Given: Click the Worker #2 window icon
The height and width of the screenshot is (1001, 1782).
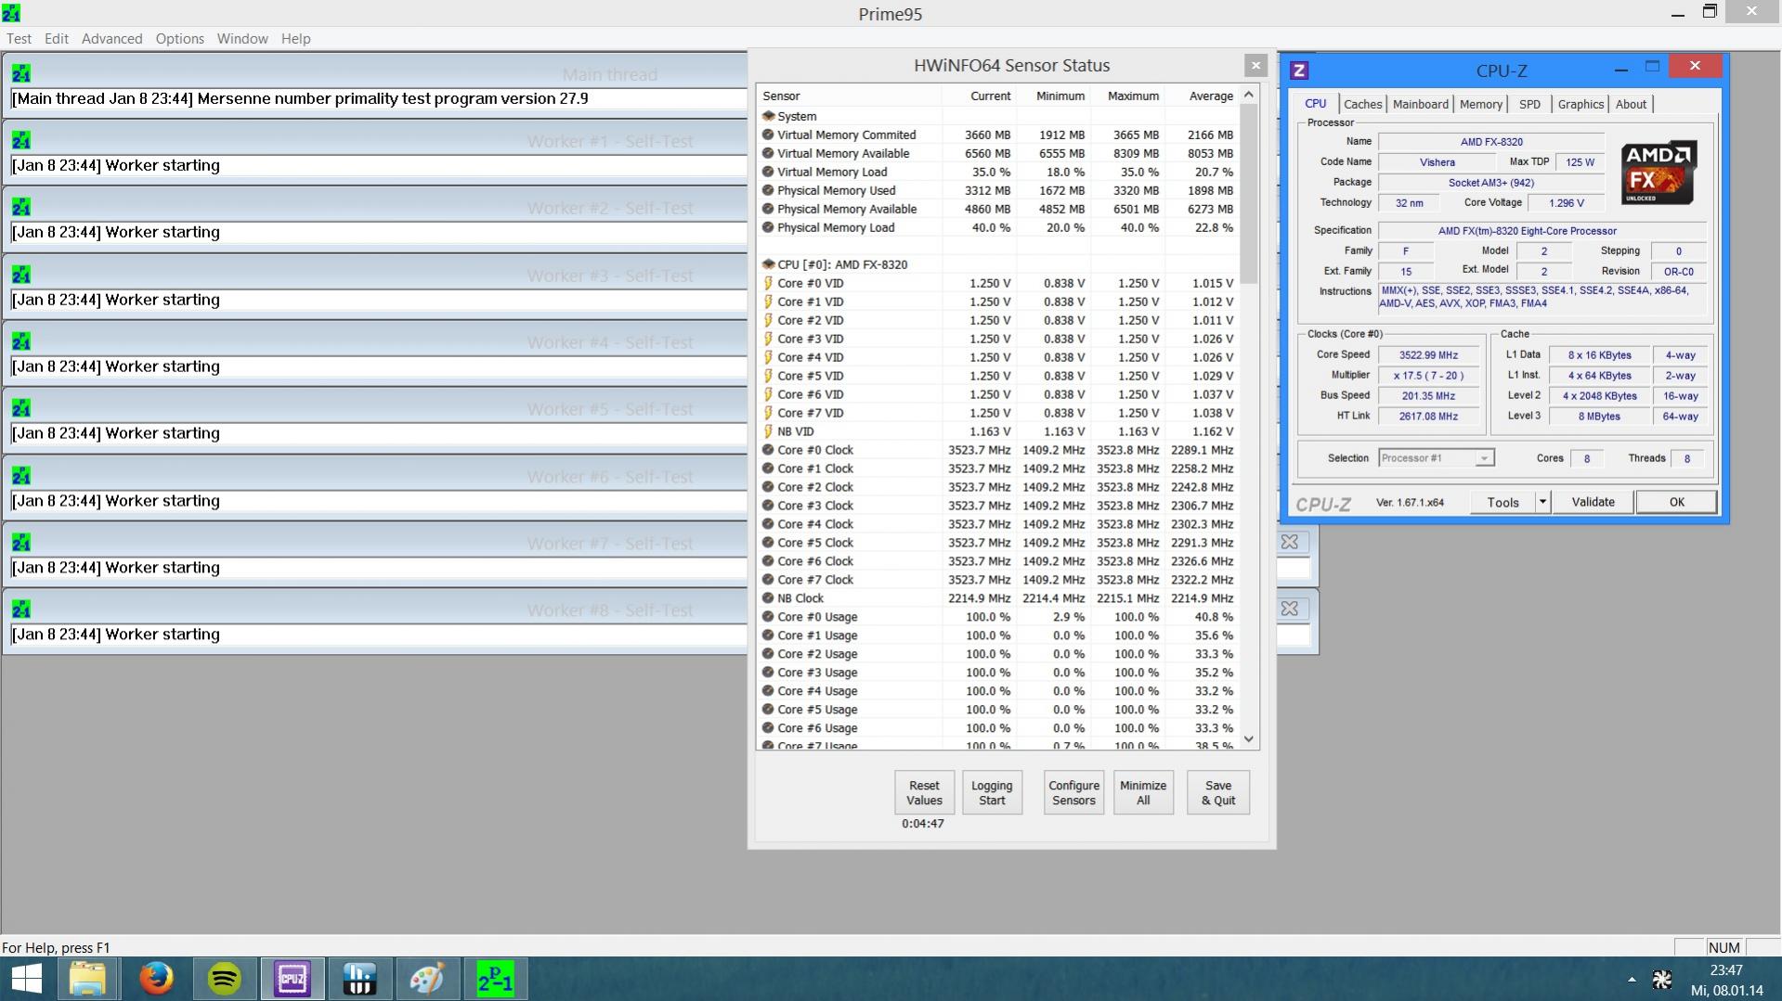Looking at the screenshot, I should [21, 207].
